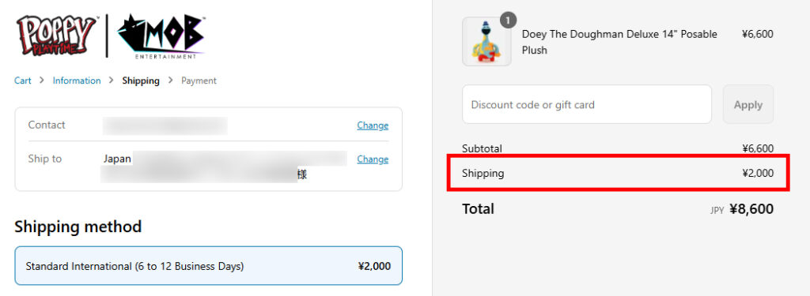Click chevron between Cart and Information
This screenshot has width=810, height=296.
[x=42, y=81]
